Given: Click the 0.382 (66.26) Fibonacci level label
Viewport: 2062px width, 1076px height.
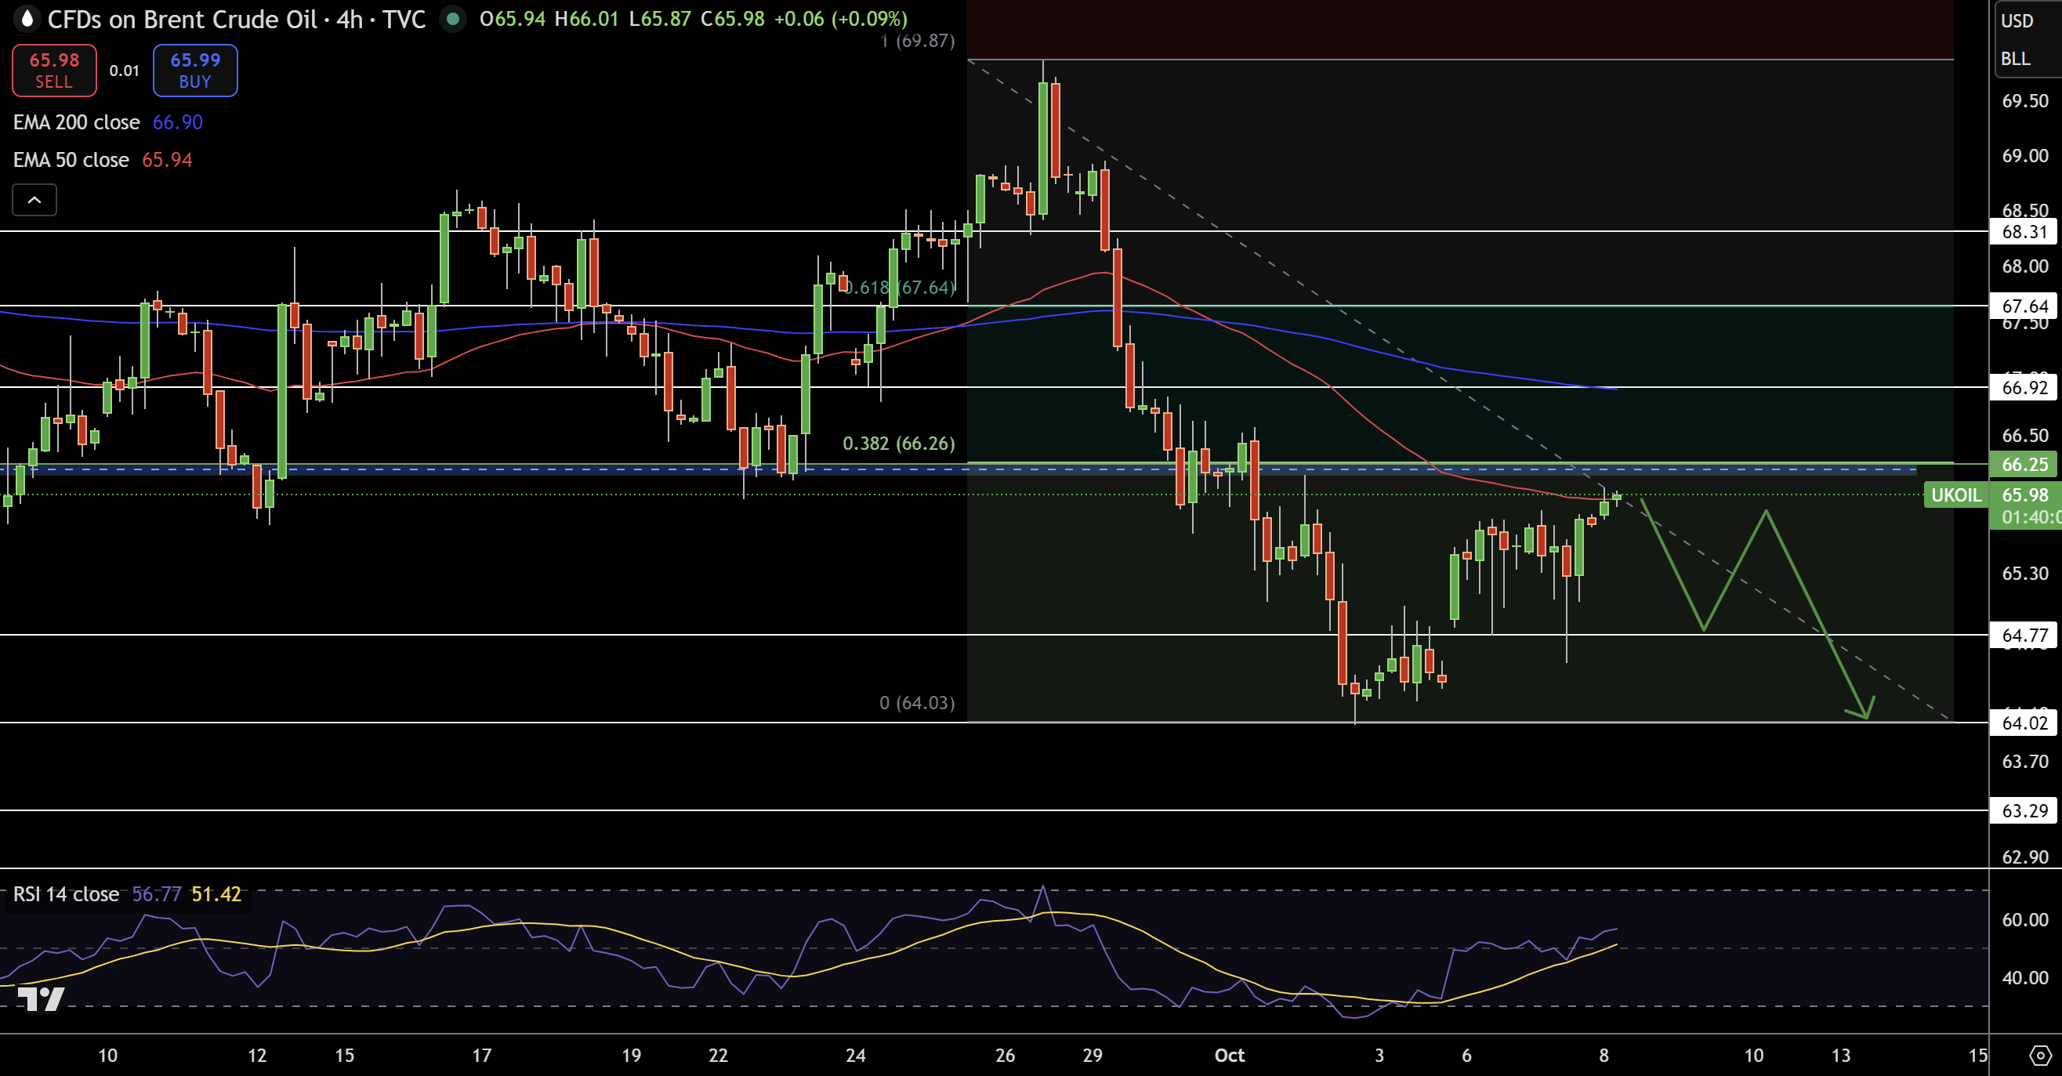Looking at the screenshot, I should [x=898, y=444].
